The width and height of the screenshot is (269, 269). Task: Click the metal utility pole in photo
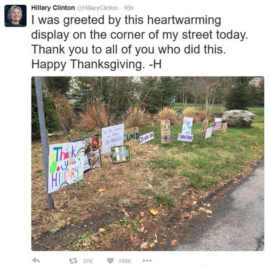44,142
